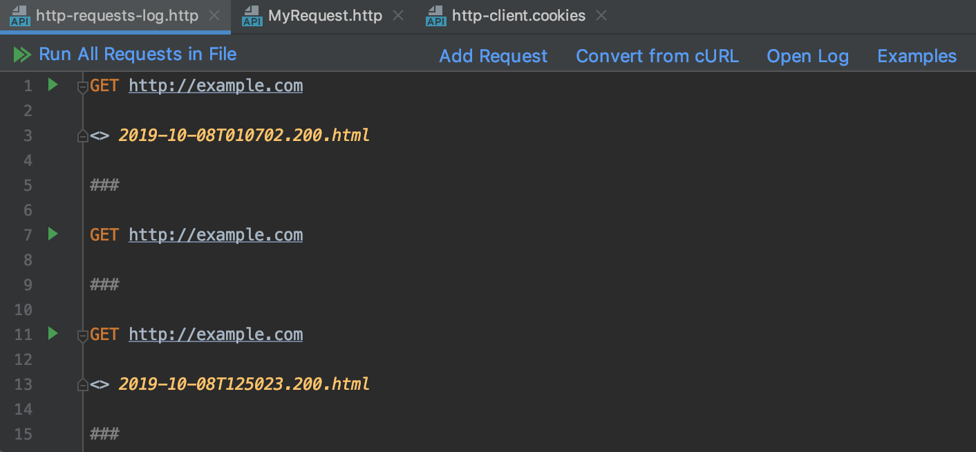Open the 2019-10-08T010702.200.html response file
Image resolution: width=976 pixels, height=452 pixels.
pyautogui.click(x=244, y=135)
